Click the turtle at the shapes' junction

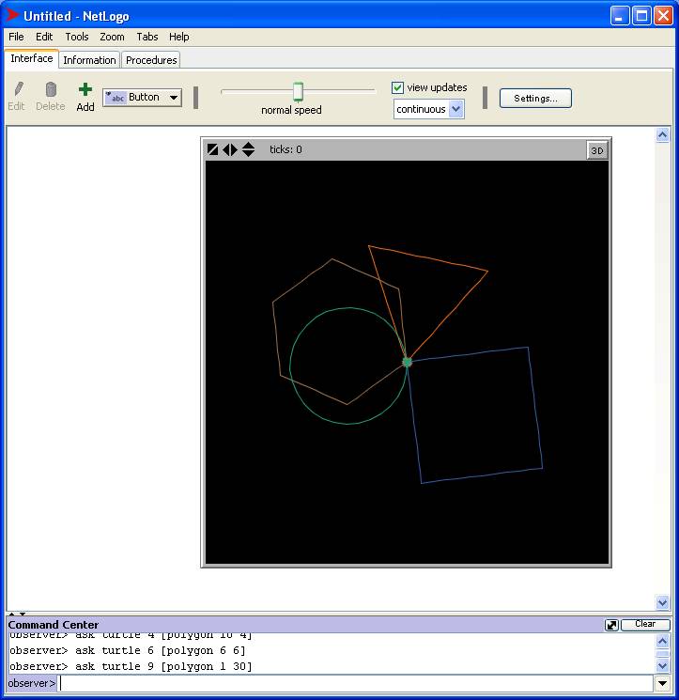(x=407, y=362)
